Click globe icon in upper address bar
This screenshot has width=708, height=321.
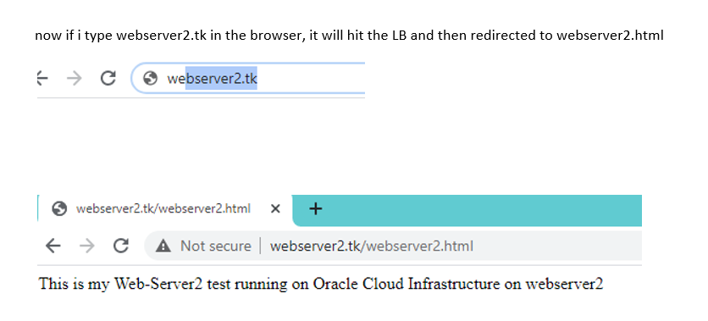[150, 79]
